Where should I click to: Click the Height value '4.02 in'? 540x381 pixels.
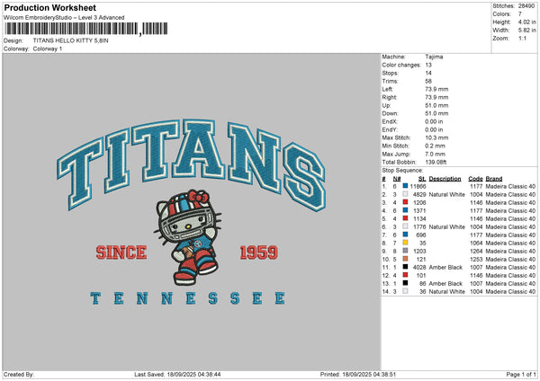(x=526, y=22)
